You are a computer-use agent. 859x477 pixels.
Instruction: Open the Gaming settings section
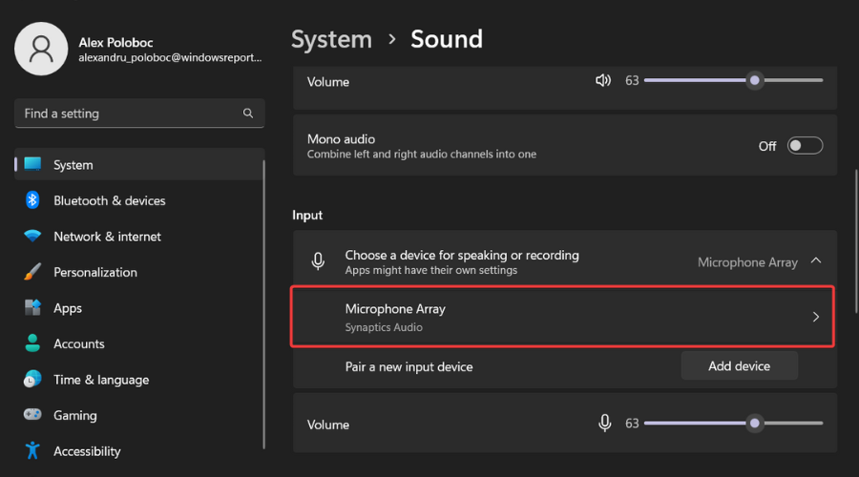[74, 415]
